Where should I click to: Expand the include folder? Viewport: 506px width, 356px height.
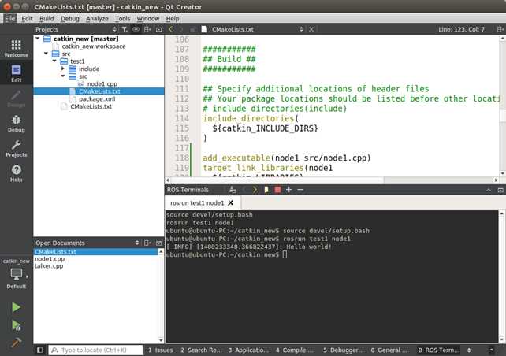click(x=63, y=69)
